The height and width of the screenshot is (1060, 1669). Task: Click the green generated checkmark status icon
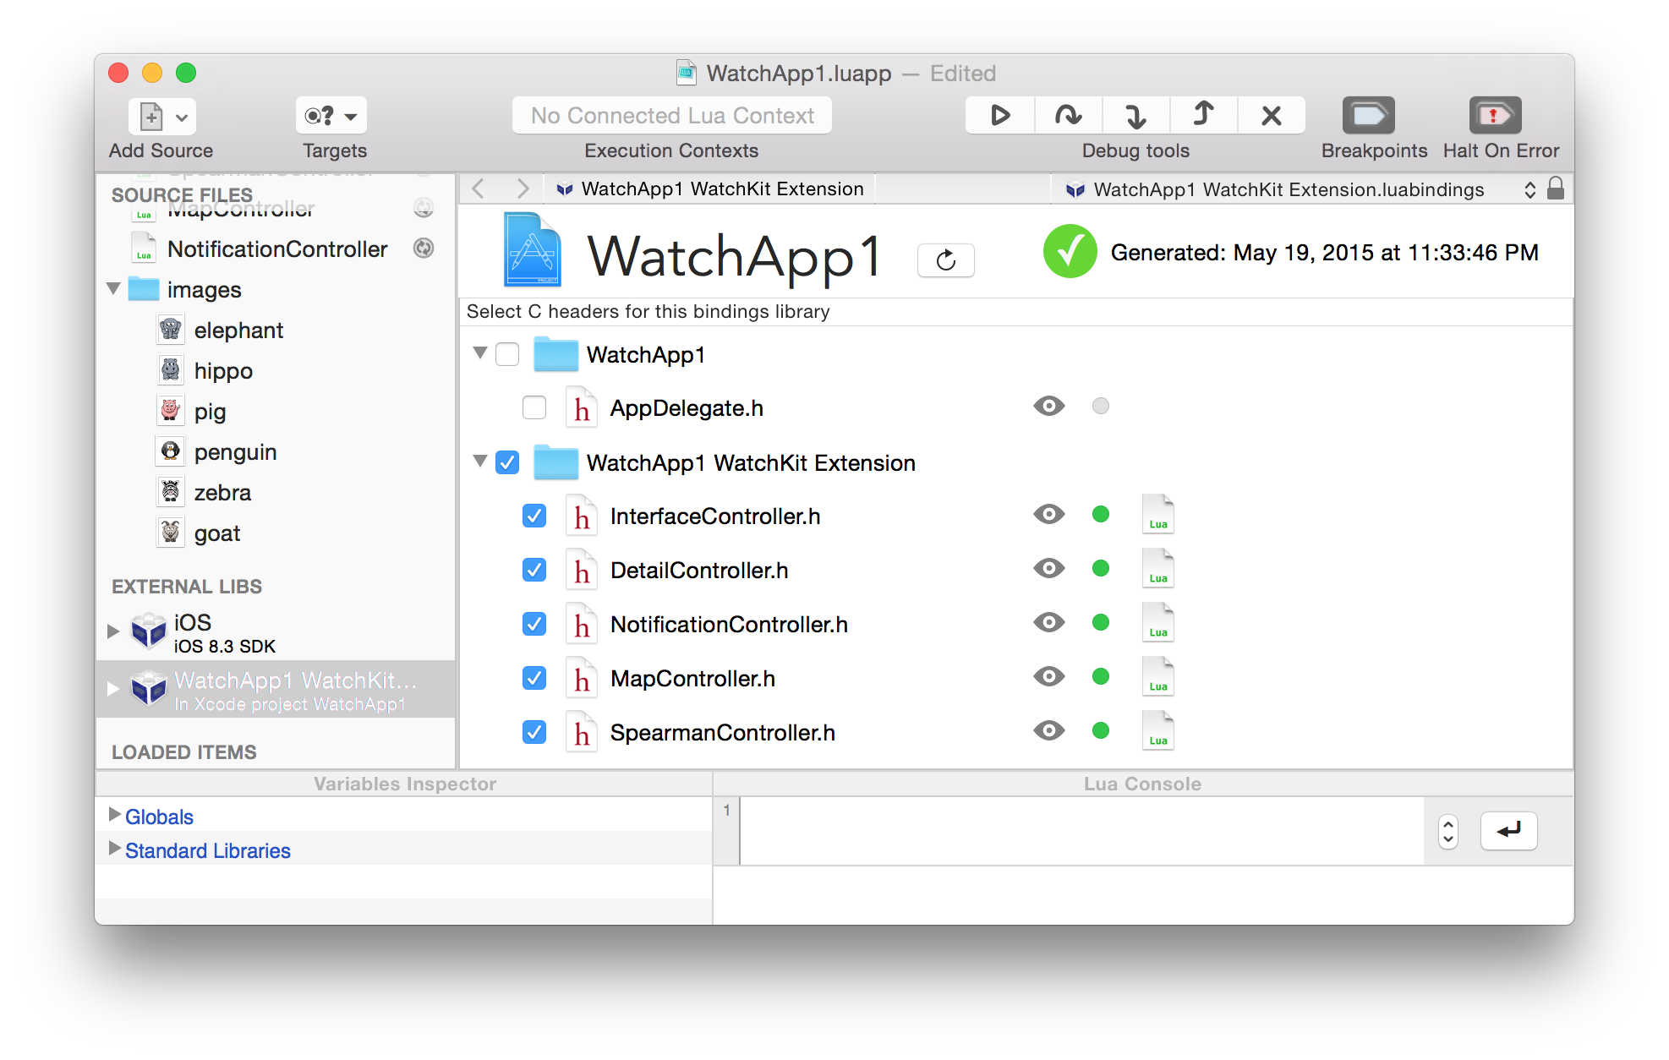pyautogui.click(x=1070, y=251)
